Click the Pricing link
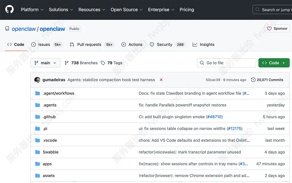The width and height of the screenshot is (292, 183). coord(187,10)
